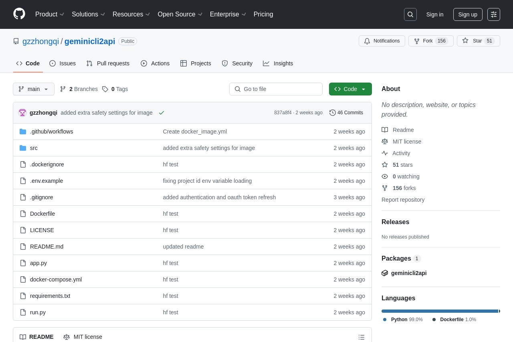Switch to the Projects tab
513x342 pixels.
coord(196,63)
